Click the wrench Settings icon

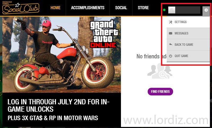point(171,22)
